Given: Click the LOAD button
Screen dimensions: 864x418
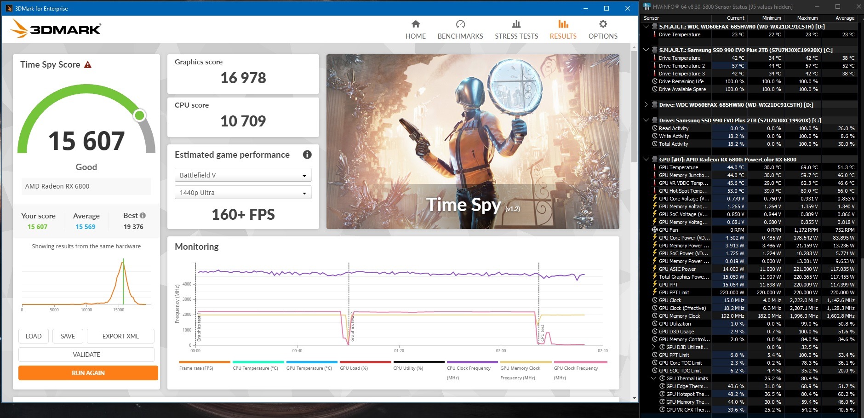Looking at the screenshot, I should click(x=34, y=336).
